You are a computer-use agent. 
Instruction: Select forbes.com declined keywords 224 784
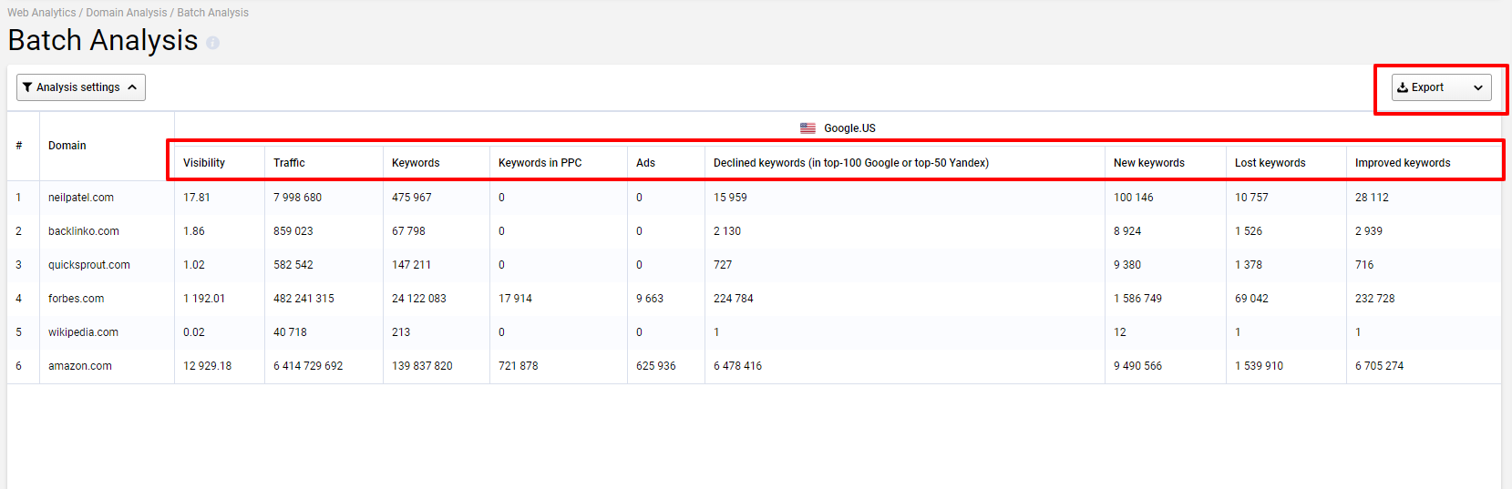pyautogui.click(x=734, y=299)
